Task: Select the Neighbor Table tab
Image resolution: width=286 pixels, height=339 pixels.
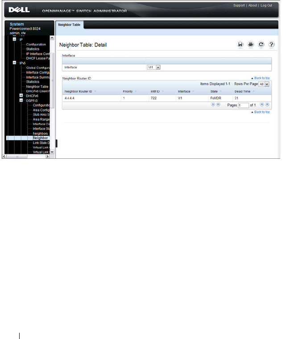Action: point(69,25)
